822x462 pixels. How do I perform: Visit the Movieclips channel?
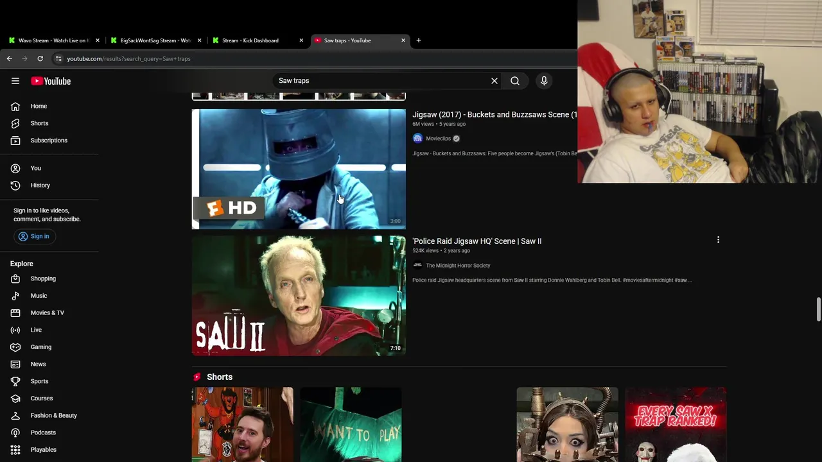click(x=439, y=139)
